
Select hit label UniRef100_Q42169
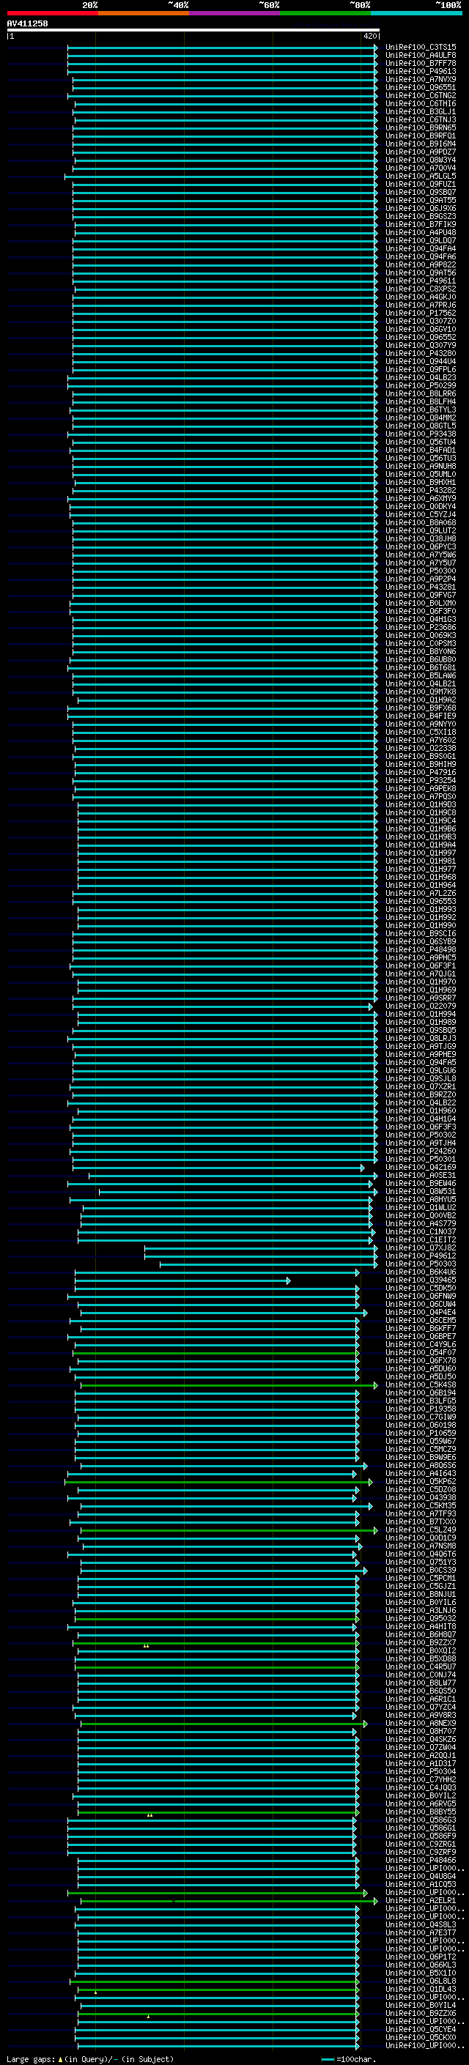(421, 1167)
